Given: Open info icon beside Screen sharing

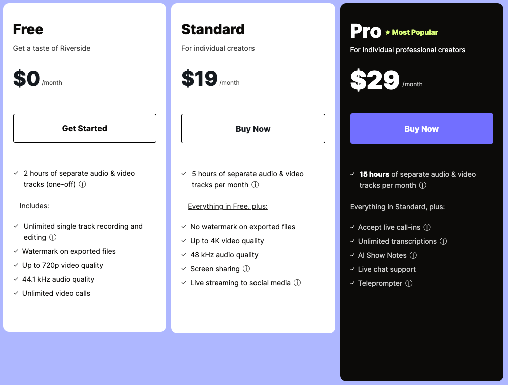Looking at the screenshot, I should tap(246, 269).
